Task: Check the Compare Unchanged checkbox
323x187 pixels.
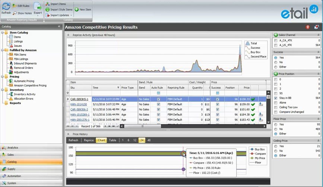Action: pos(276,112)
